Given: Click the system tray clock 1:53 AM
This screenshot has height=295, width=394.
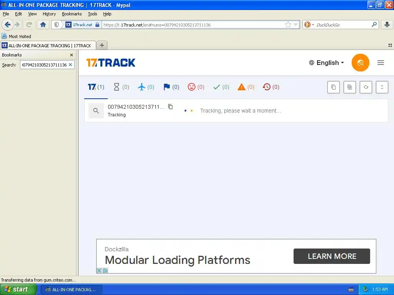Looking at the screenshot, I should [380, 290].
